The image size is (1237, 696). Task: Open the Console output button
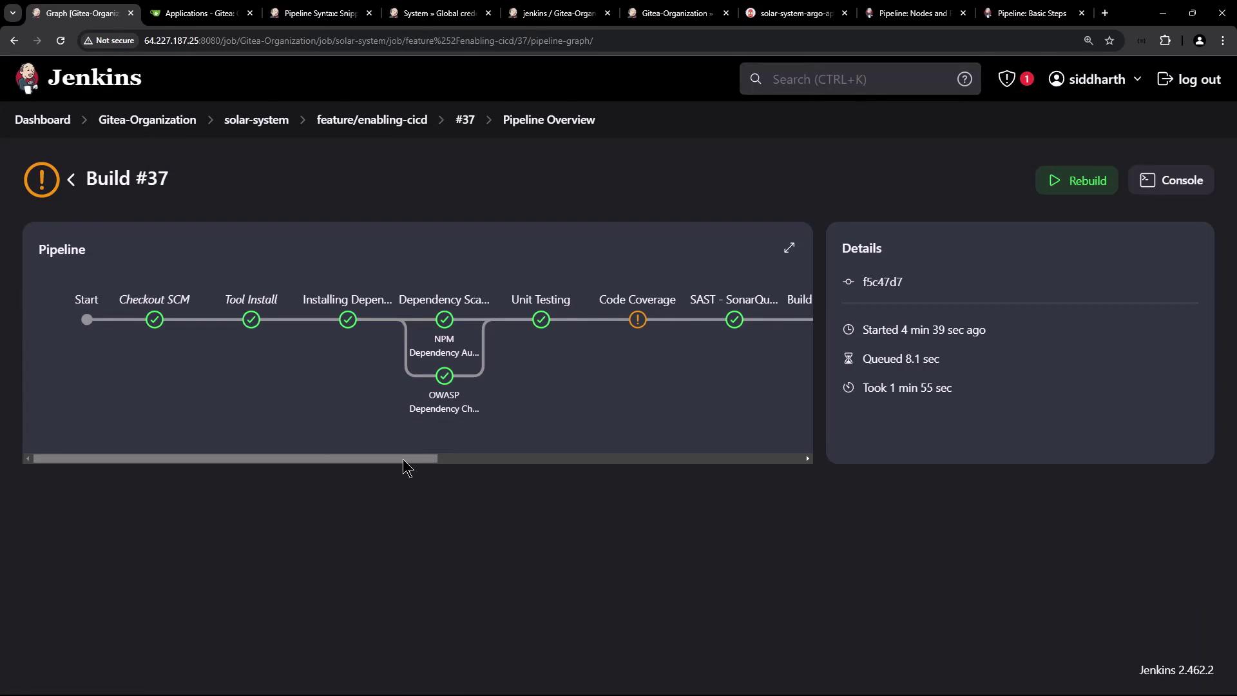pos(1171,180)
